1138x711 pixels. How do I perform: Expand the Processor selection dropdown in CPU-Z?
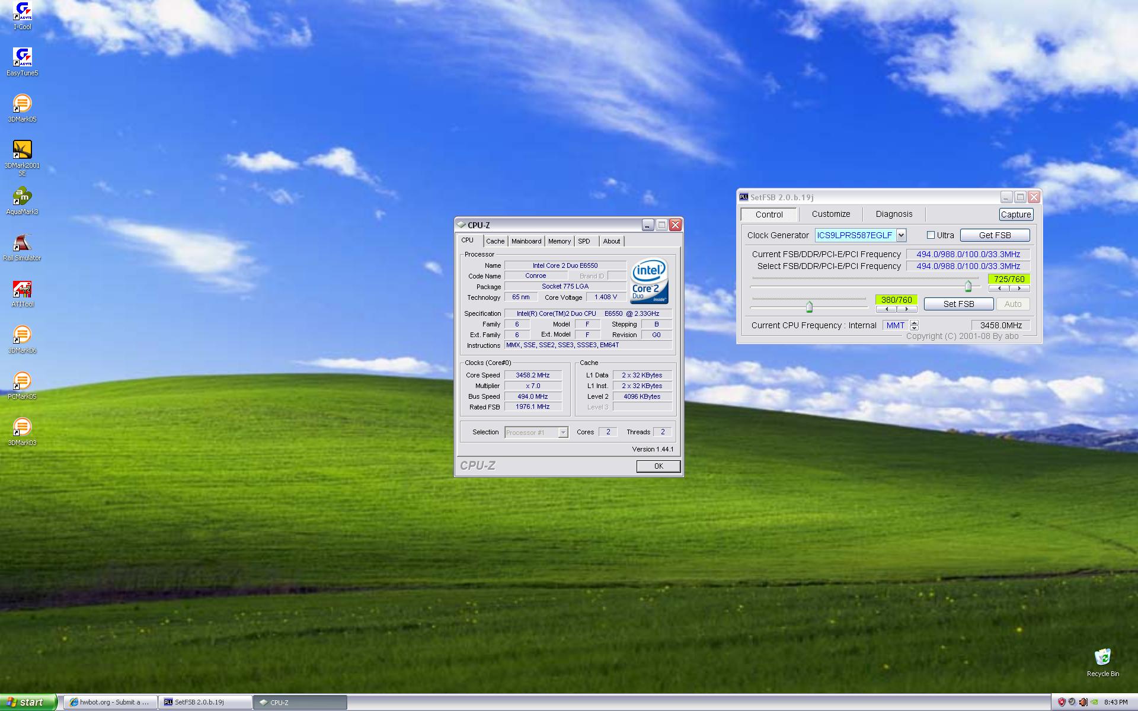coord(563,433)
